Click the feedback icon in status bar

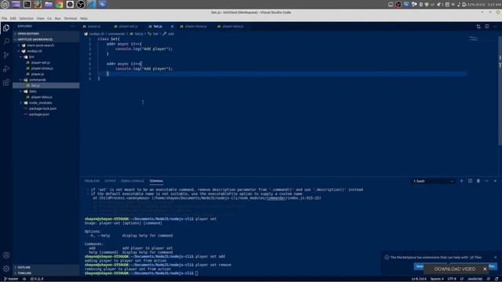488,279
